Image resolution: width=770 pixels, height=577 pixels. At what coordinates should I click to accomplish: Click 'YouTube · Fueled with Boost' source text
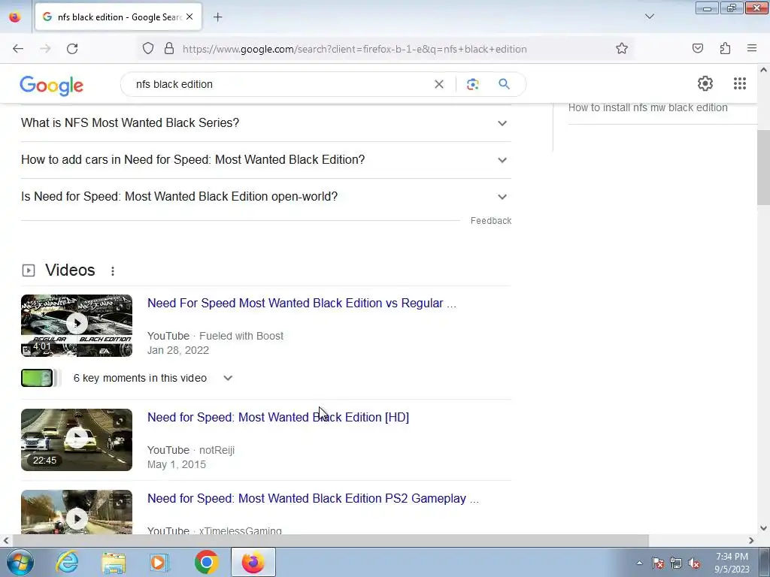(x=215, y=336)
